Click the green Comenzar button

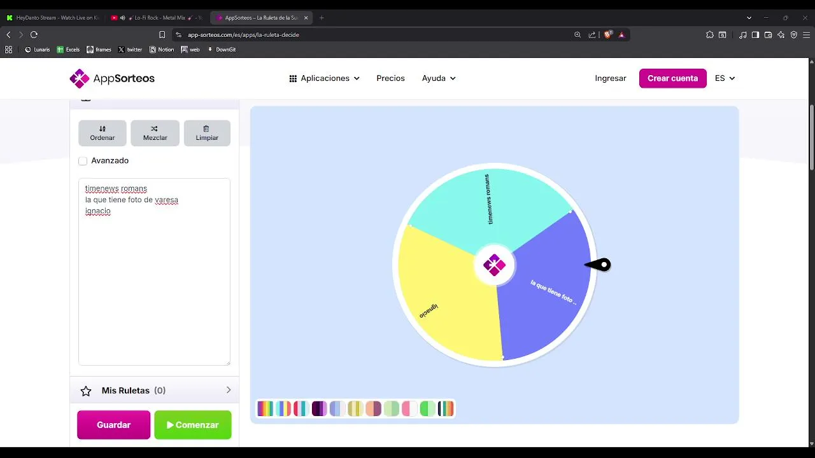click(193, 425)
